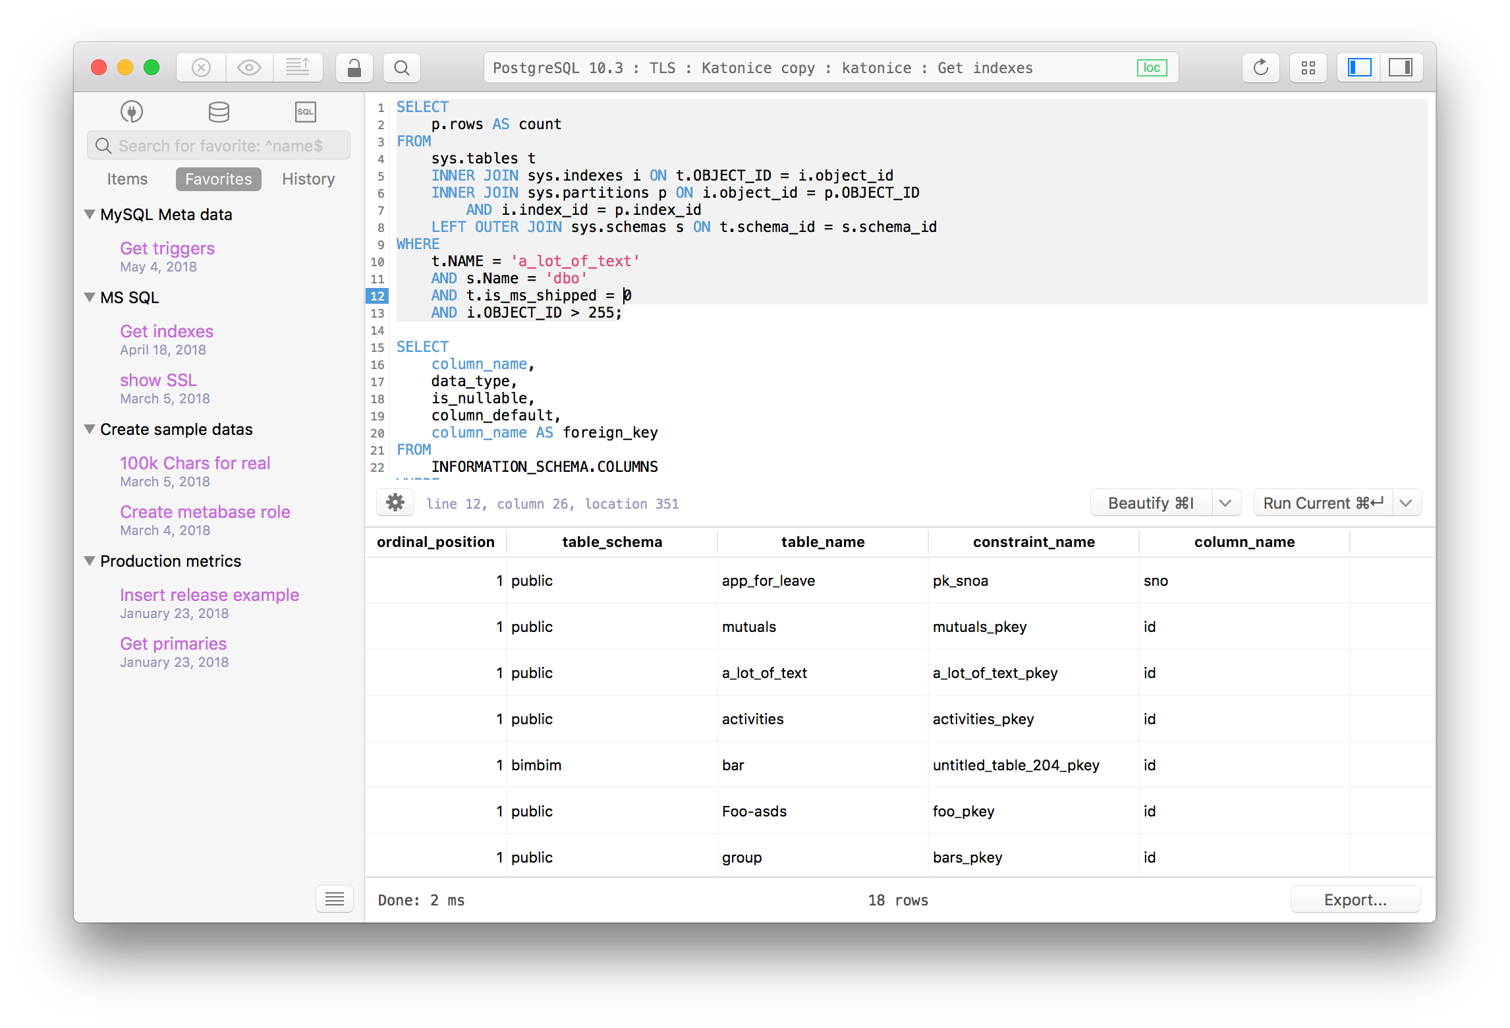
Task: Toggle the eye preview button in toolbar
Action: [x=249, y=68]
